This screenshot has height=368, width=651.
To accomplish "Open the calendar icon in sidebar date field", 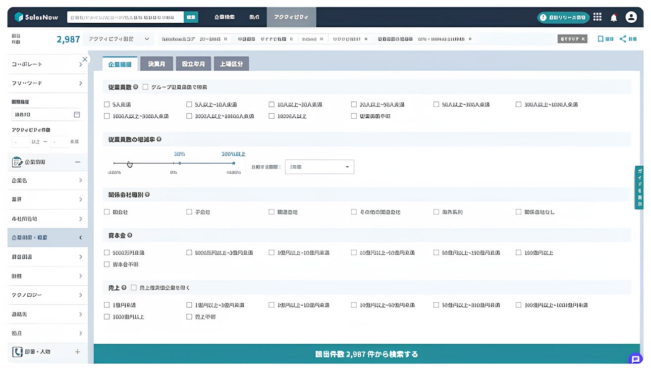I will click(x=77, y=115).
